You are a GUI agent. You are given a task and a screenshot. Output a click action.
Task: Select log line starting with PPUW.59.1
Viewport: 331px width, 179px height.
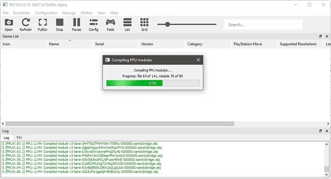pos(81,160)
